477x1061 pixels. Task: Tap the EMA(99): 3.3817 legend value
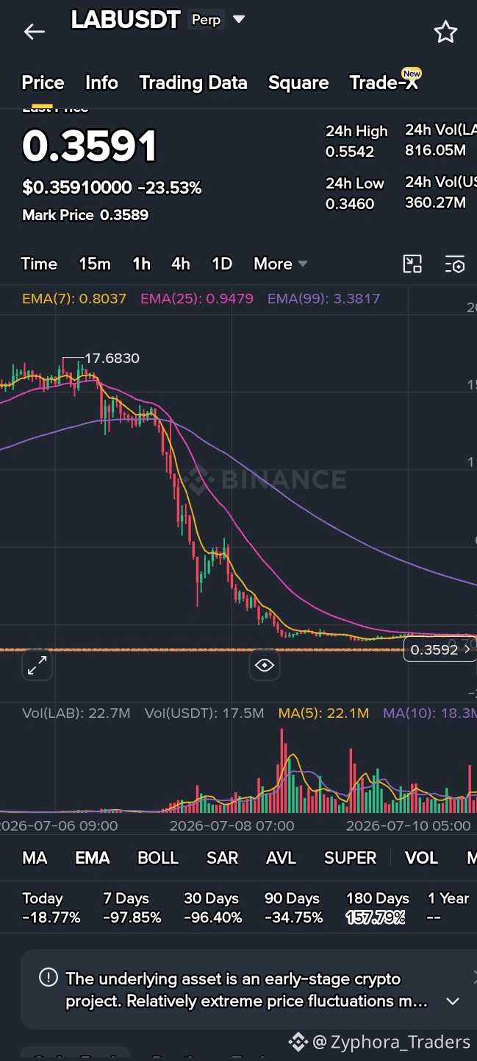click(x=323, y=298)
